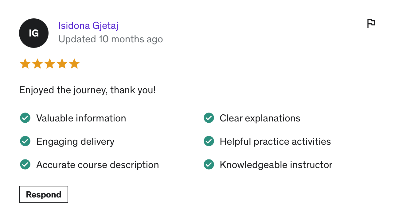Screen dimensions: 395x222
Task: Click the Valuable information checkmark
Action: [x=25, y=118]
